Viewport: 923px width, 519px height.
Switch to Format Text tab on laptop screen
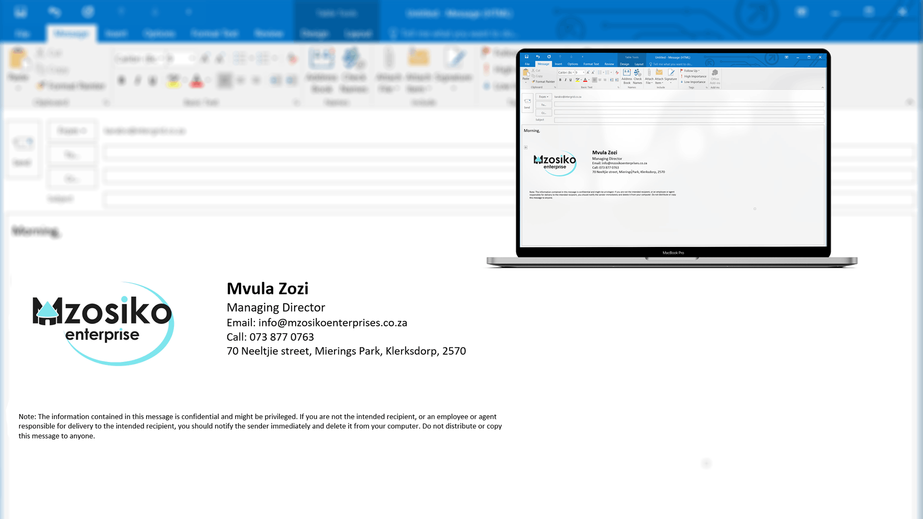(591, 64)
